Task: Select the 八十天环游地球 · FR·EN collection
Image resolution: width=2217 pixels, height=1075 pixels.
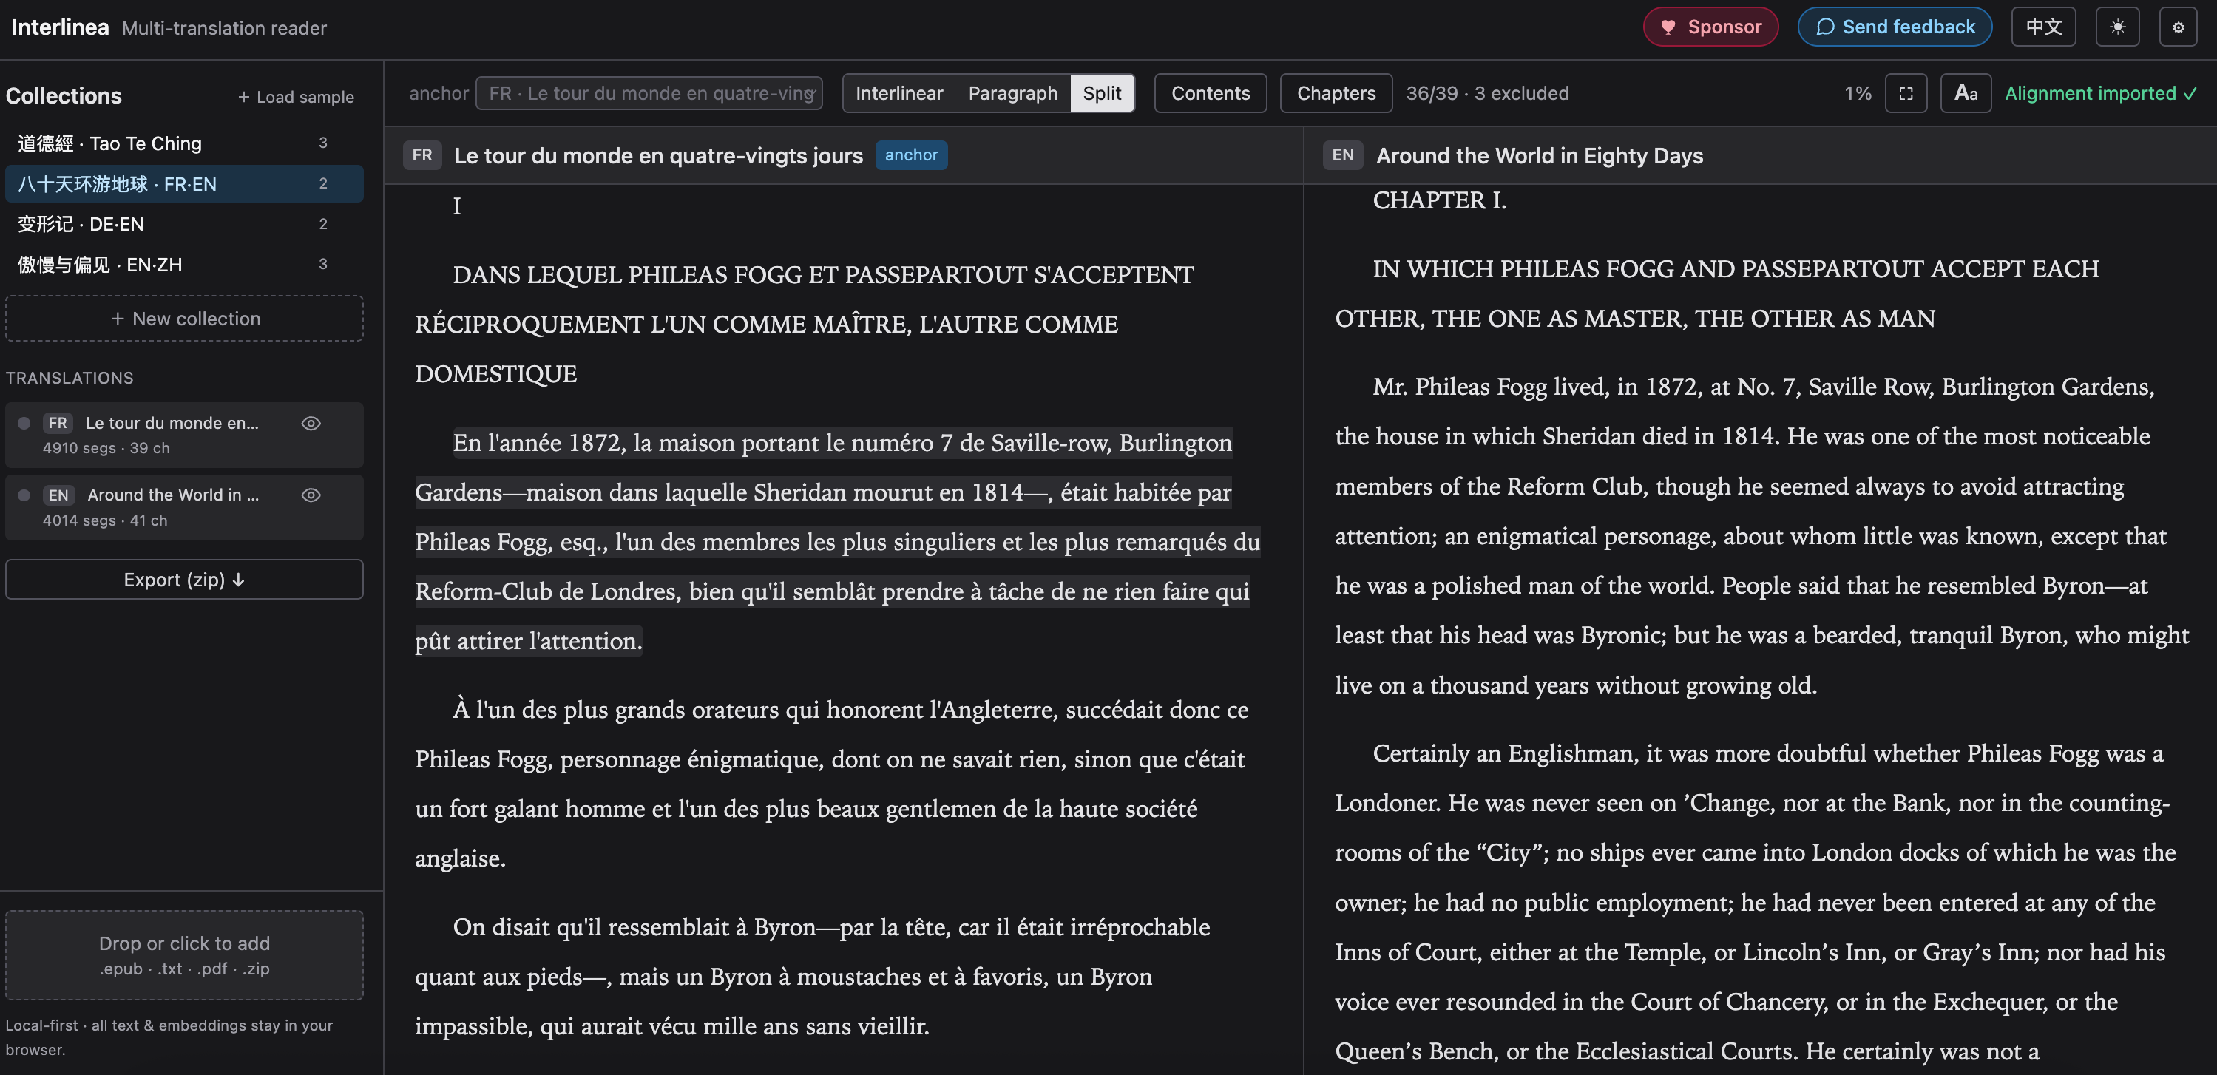Action: pyautogui.click(x=184, y=183)
